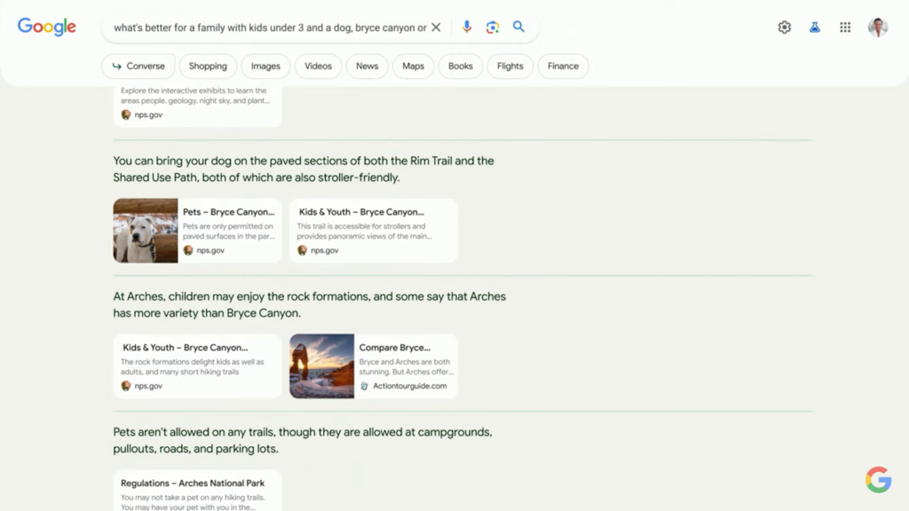
Task: Switch to Images results
Action: point(265,66)
